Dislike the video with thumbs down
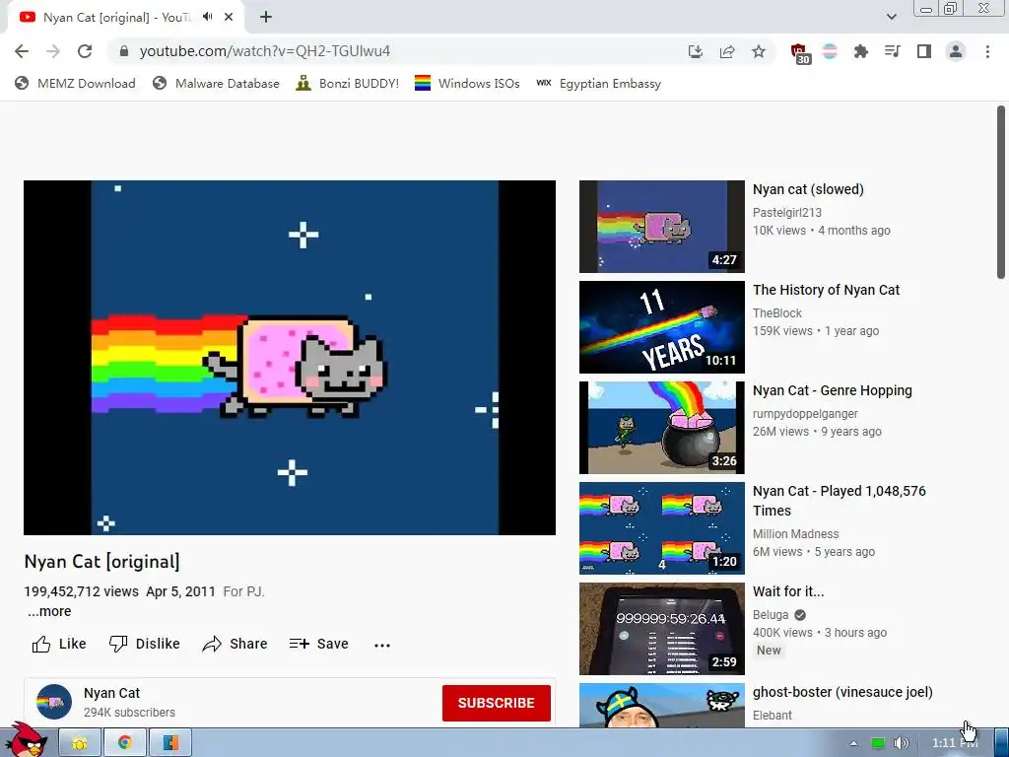The height and width of the screenshot is (757, 1009). (144, 644)
